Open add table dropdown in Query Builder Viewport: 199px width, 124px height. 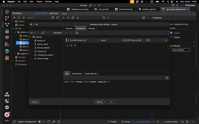[x=33, y=33]
